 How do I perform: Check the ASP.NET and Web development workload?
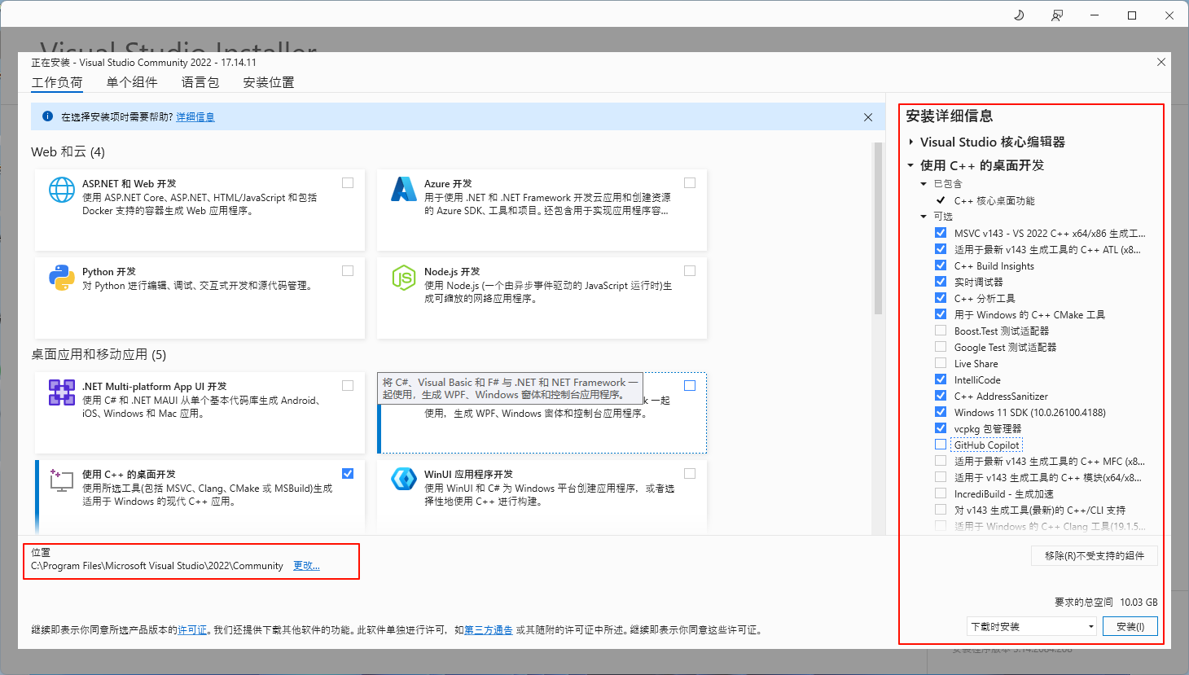pyautogui.click(x=348, y=183)
